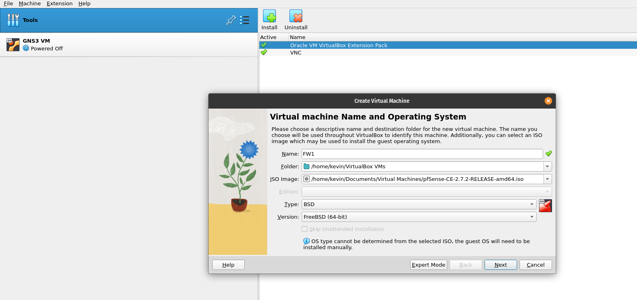Click the disc icon in ISO Image field
The height and width of the screenshot is (300, 637).
(307, 179)
